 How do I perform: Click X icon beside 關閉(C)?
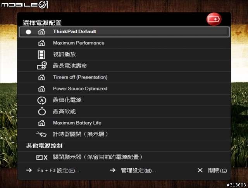(x=200, y=170)
